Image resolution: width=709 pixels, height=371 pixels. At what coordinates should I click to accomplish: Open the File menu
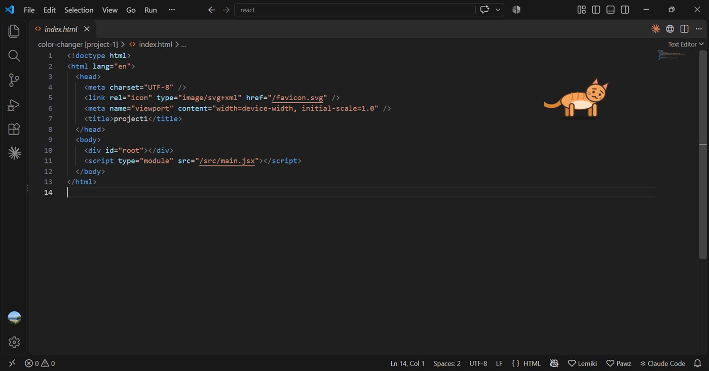(x=29, y=10)
